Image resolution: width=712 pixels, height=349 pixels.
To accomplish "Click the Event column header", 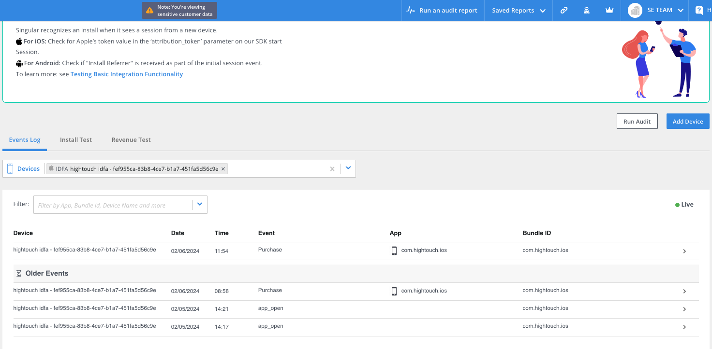I will 267,233.
